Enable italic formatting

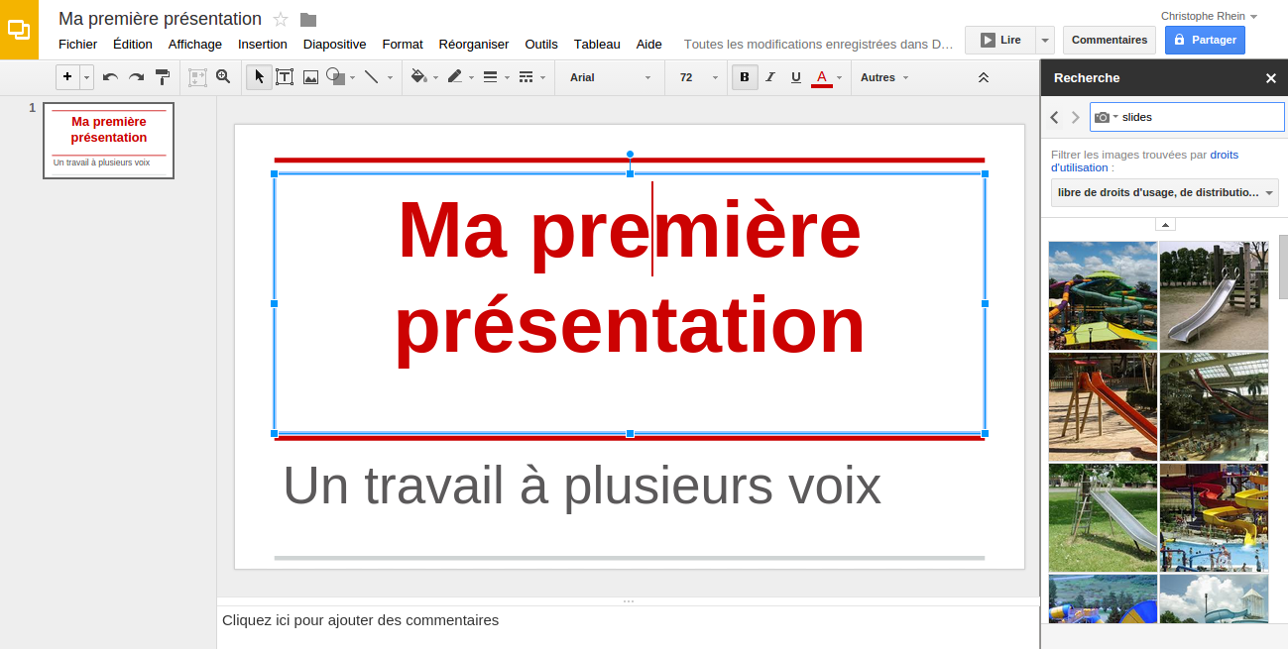pos(769,76)
